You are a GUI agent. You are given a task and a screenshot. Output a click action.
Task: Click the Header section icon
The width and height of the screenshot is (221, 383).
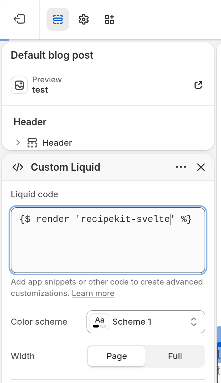click(32, 143)
